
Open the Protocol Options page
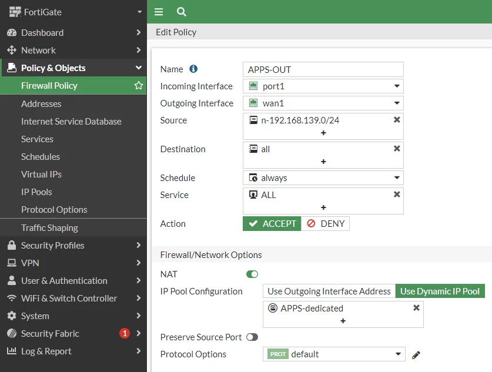pos(73,209)
